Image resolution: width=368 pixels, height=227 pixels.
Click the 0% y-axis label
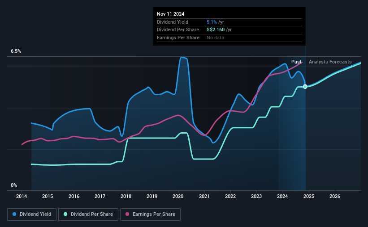pyautogui.click(x=14, y=185)
